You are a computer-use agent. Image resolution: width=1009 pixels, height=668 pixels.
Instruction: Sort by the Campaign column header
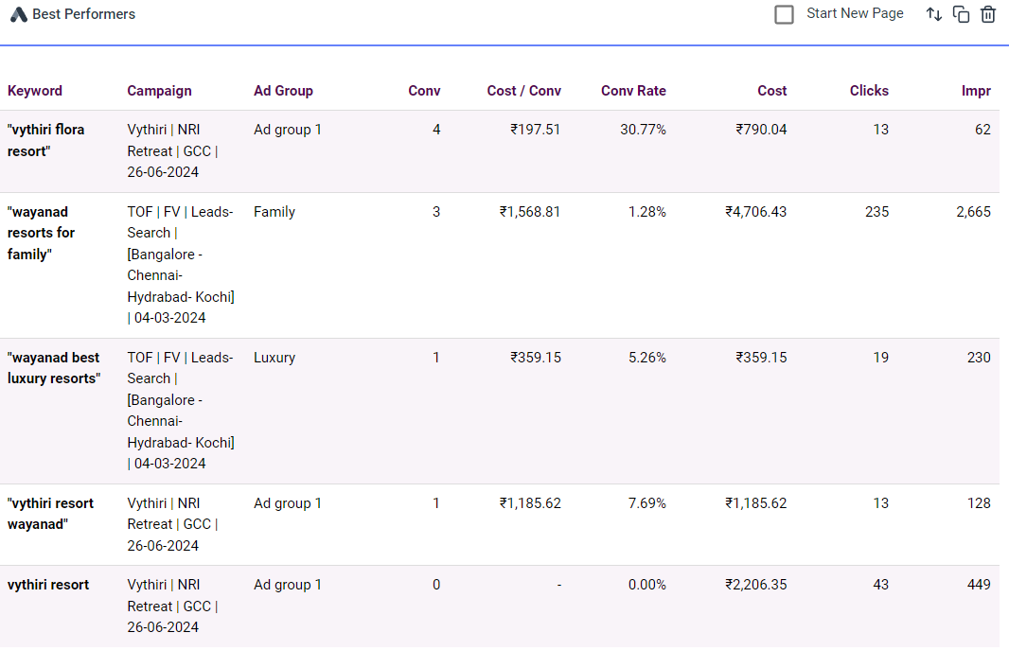tap(159, 91)
